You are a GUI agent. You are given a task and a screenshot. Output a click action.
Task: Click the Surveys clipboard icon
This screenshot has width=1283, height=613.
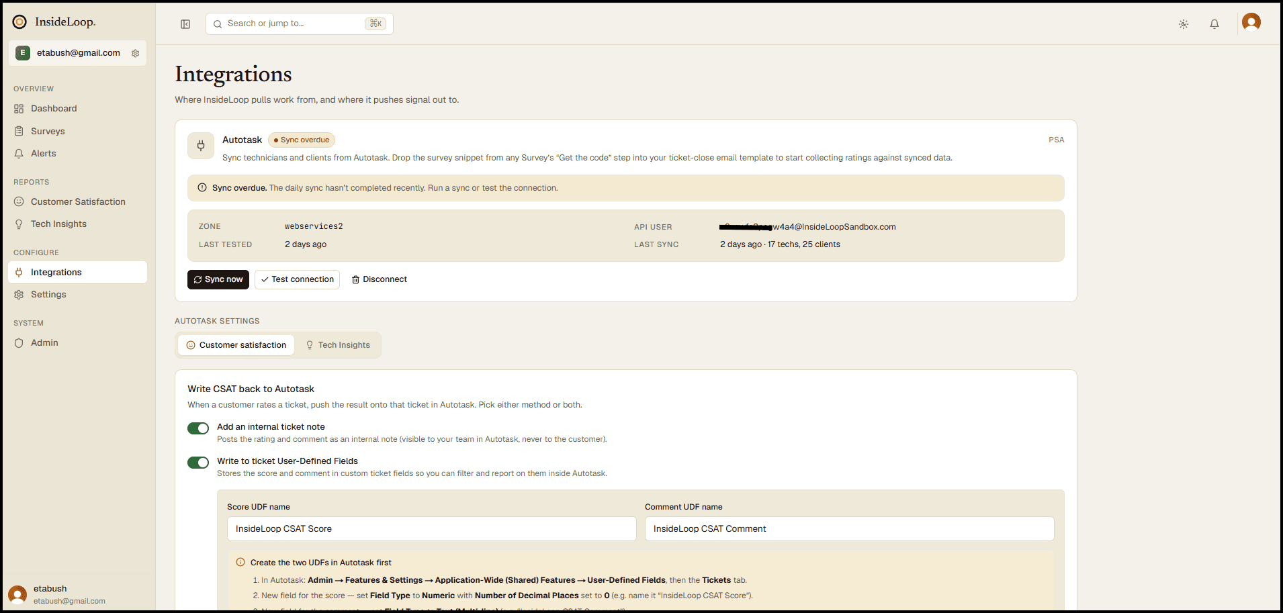[x=19, y=132]
